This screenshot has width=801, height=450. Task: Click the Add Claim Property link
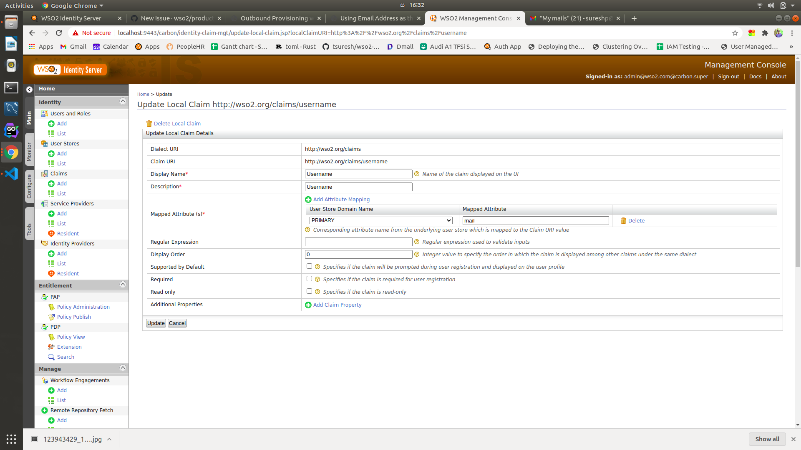(337, 305)
